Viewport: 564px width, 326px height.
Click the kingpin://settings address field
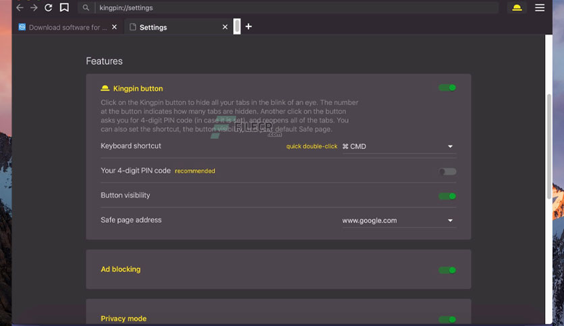point(297,7)
